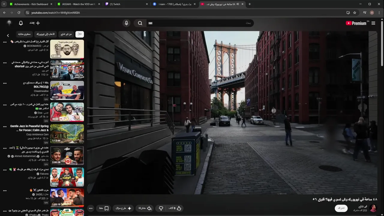This screenshot has width=384, height=216.
Task: Subscribe with the اشتراك button
Action: point(341,208)
